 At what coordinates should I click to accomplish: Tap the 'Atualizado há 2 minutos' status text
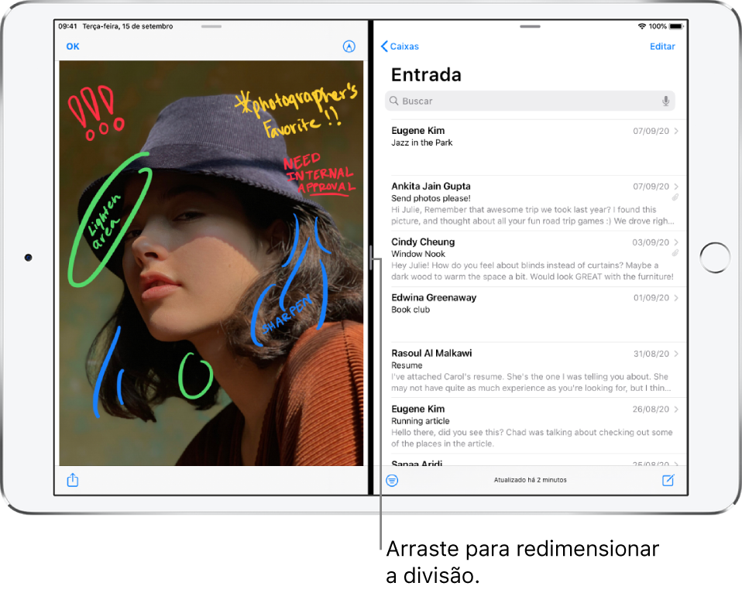[530, 480]
